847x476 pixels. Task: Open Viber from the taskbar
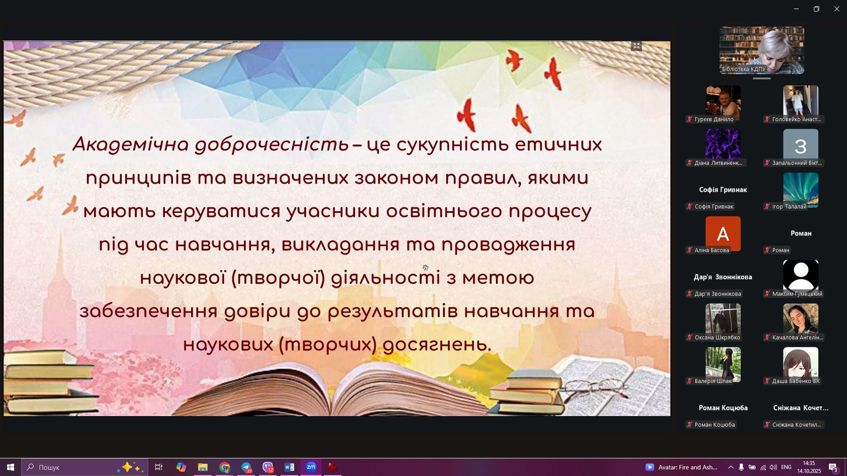point(268,467)
